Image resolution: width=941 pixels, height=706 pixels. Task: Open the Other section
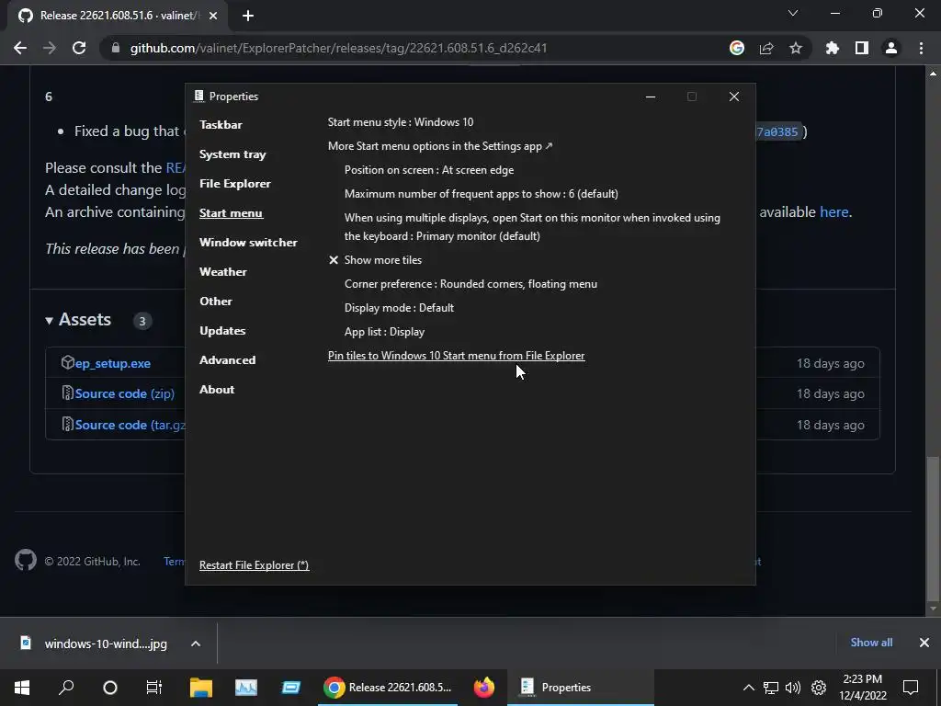[x=215, y=302]
